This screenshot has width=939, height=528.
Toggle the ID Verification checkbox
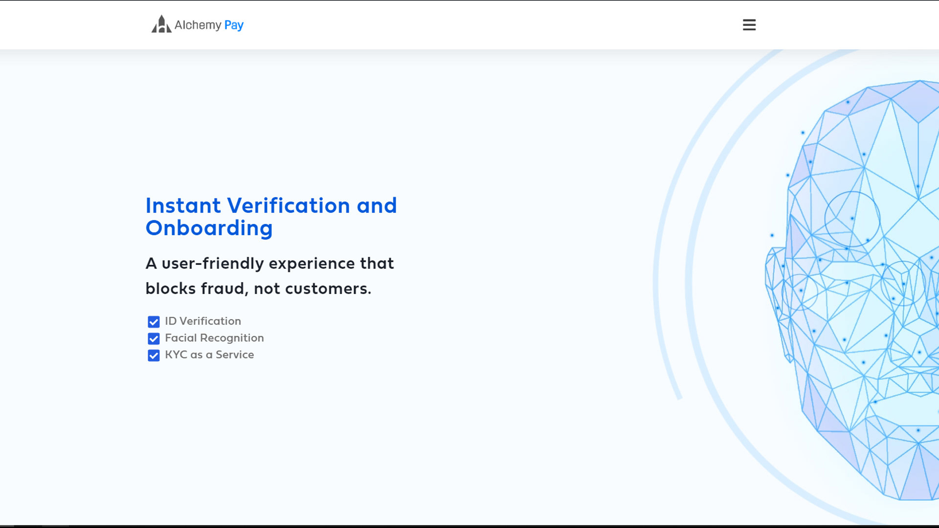coord(154,322)
